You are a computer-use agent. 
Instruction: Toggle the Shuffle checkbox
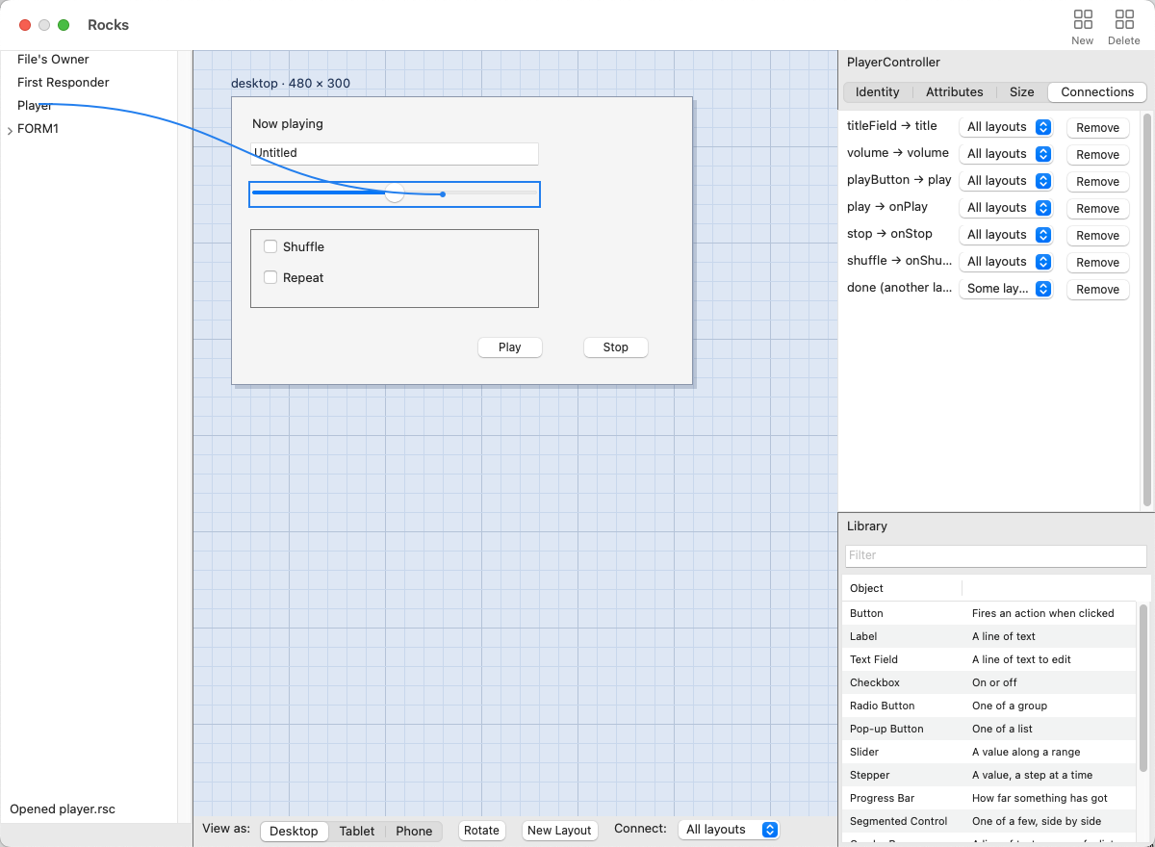(271, 246)
